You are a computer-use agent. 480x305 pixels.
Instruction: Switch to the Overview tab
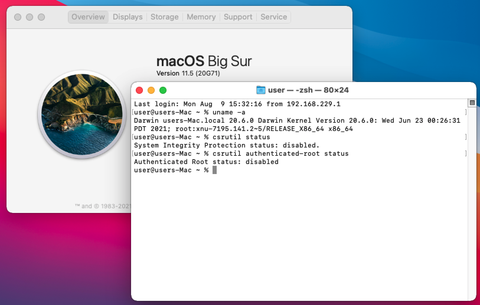point(88,17)
